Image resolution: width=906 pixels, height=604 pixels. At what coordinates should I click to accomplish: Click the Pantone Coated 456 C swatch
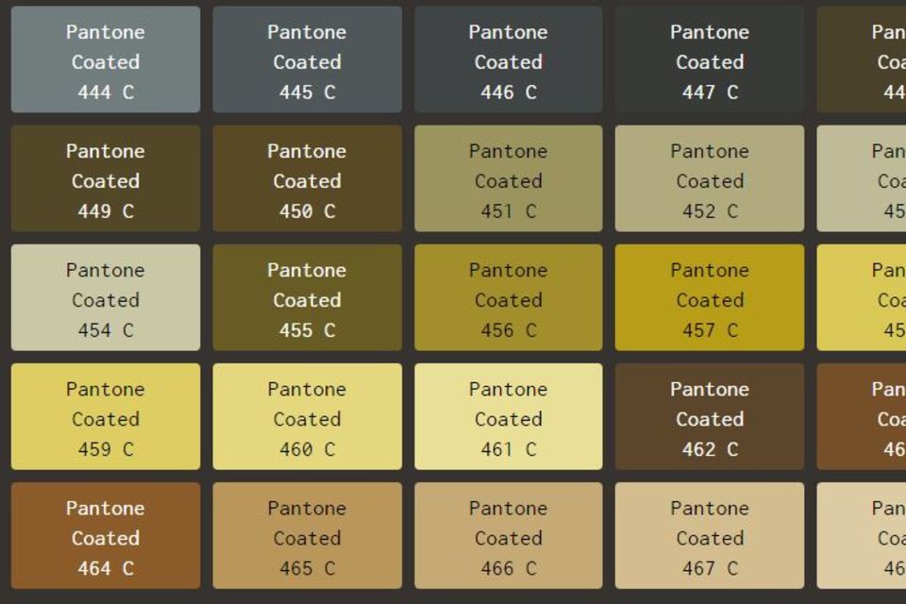(509, 297)
